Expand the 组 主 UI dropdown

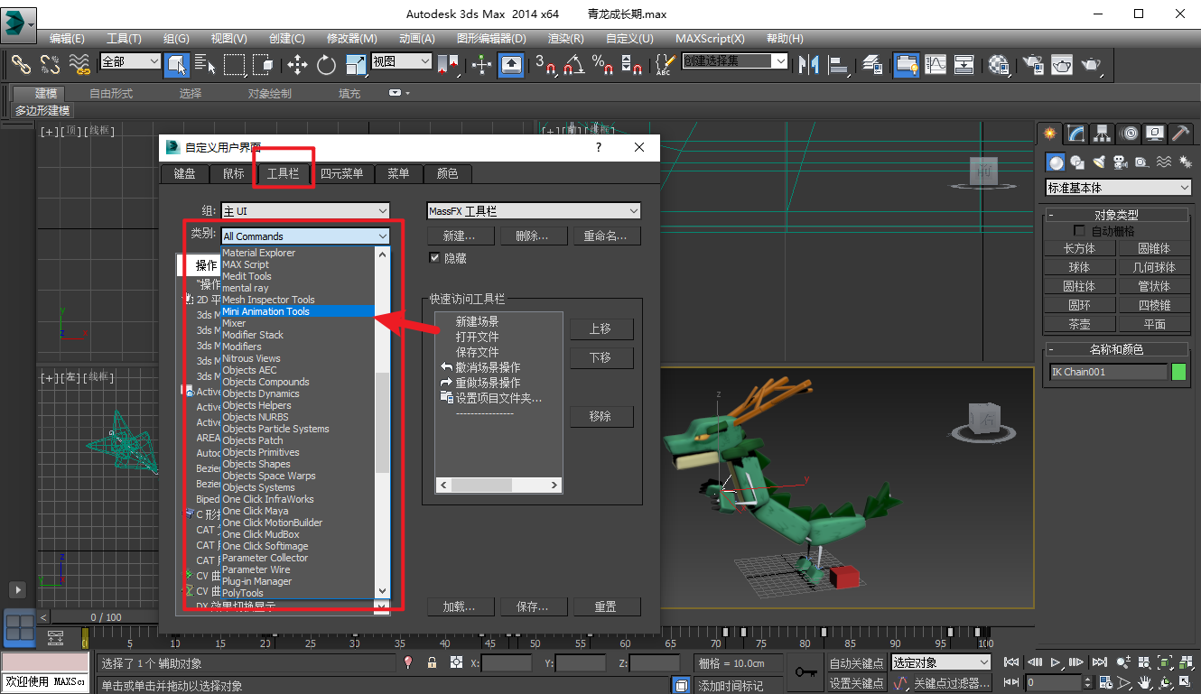(305, 211)
